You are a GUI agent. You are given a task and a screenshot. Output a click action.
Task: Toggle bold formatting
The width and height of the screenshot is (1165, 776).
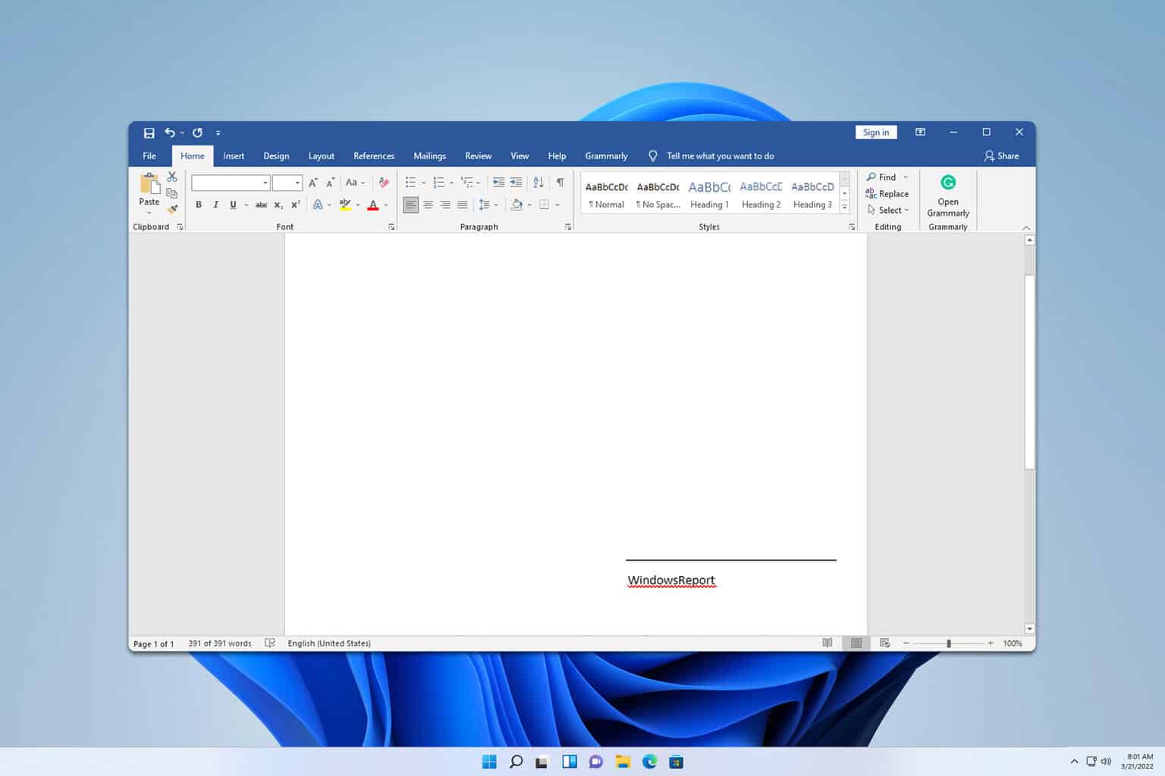(199, 205)
